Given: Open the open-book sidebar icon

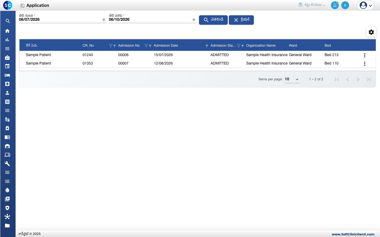Looking at the screenshot, I should [x=7, y=137].
